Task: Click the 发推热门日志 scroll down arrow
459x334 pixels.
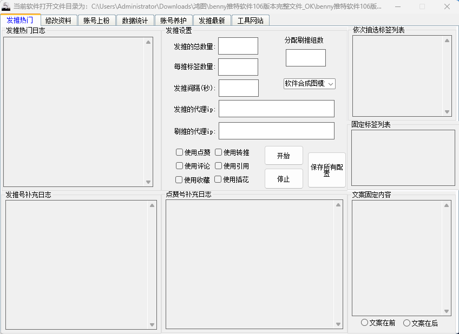Action: coord(148,182)
